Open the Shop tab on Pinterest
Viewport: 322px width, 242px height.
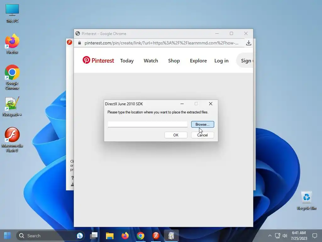click(x=174, y=61)
